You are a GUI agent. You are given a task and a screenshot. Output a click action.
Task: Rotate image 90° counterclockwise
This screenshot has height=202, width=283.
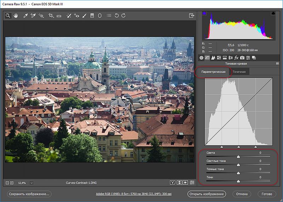point(116,16)
